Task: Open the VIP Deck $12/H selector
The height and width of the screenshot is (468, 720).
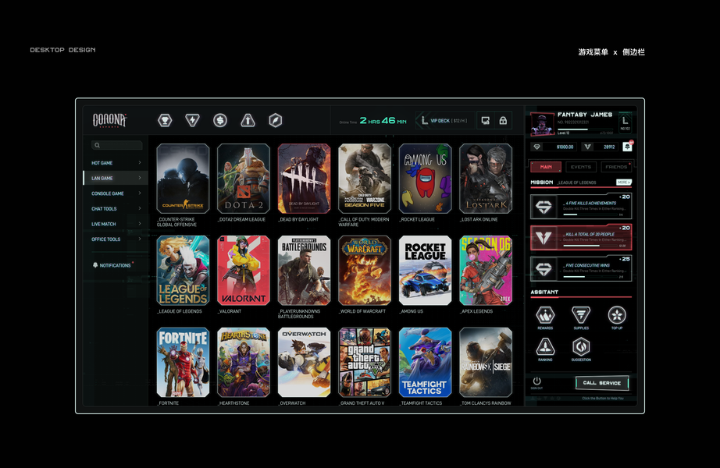Action: (x=445, y=121)
